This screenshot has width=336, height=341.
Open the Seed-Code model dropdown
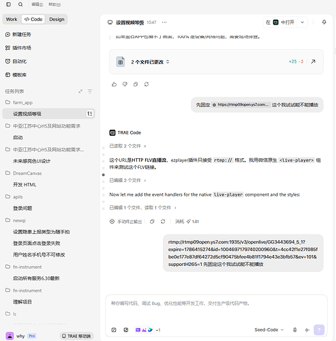[269, 329]
